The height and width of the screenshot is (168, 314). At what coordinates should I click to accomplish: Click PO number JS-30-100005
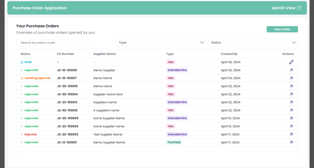68,118
